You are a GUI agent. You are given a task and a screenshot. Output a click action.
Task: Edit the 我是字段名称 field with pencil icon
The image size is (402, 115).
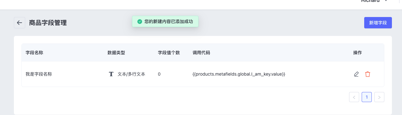click(x=356, y=74)
